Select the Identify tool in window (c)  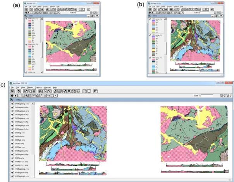(x=12, y=96)
